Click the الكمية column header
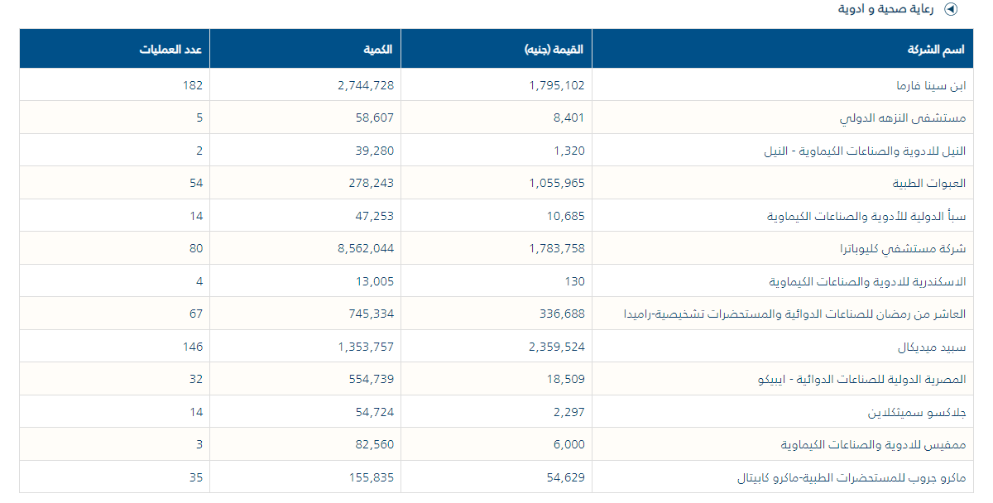This screenshot has width=993, height=503. coord(377,50)
